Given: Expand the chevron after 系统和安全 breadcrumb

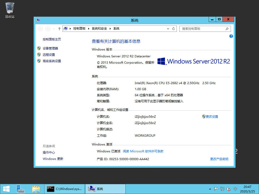Looking at the screenshot, I should click(x=110, y=29).
